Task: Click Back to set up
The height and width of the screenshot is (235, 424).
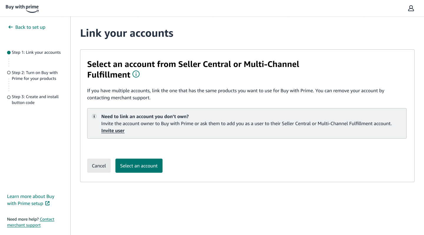Action: point(30,27)
